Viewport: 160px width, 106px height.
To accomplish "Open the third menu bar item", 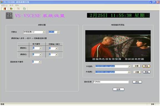I will [x=17, y=5].
